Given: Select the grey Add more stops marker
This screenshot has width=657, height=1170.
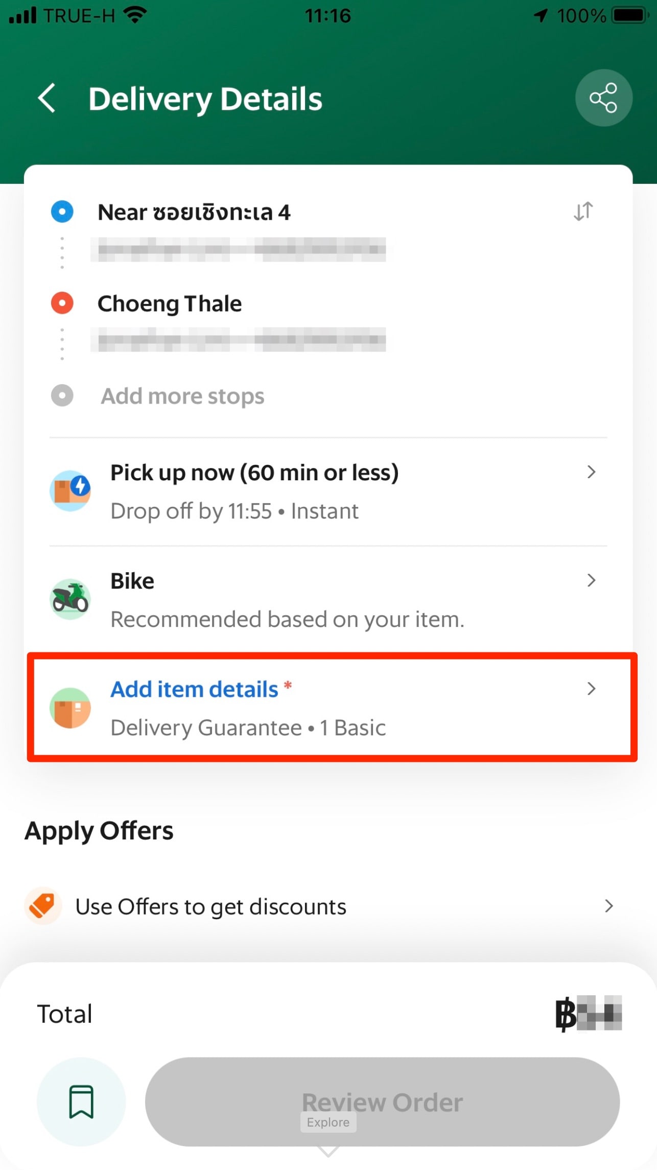Looking at the screenshot, I should pos(62,395).
